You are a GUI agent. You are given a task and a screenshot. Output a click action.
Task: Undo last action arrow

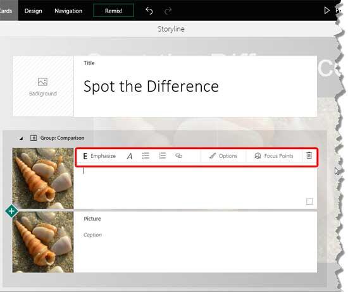(149, 11)
